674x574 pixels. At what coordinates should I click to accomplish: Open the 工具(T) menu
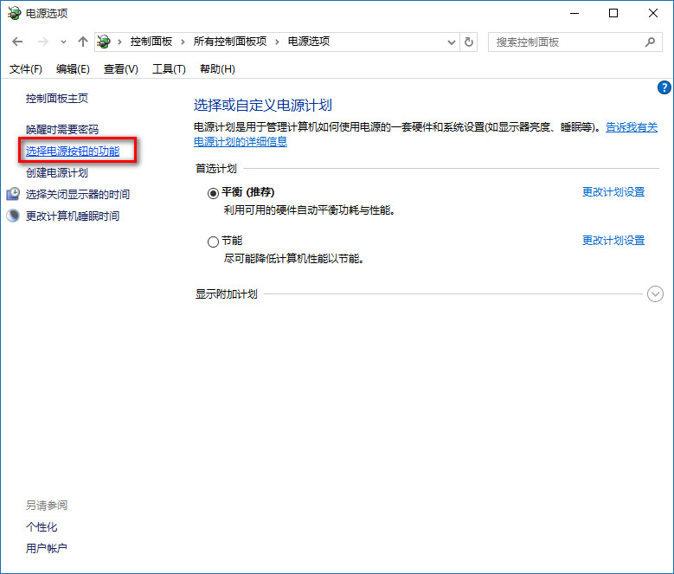point(169,69)
